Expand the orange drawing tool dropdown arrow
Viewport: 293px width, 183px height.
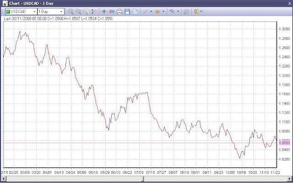point(163,11)
